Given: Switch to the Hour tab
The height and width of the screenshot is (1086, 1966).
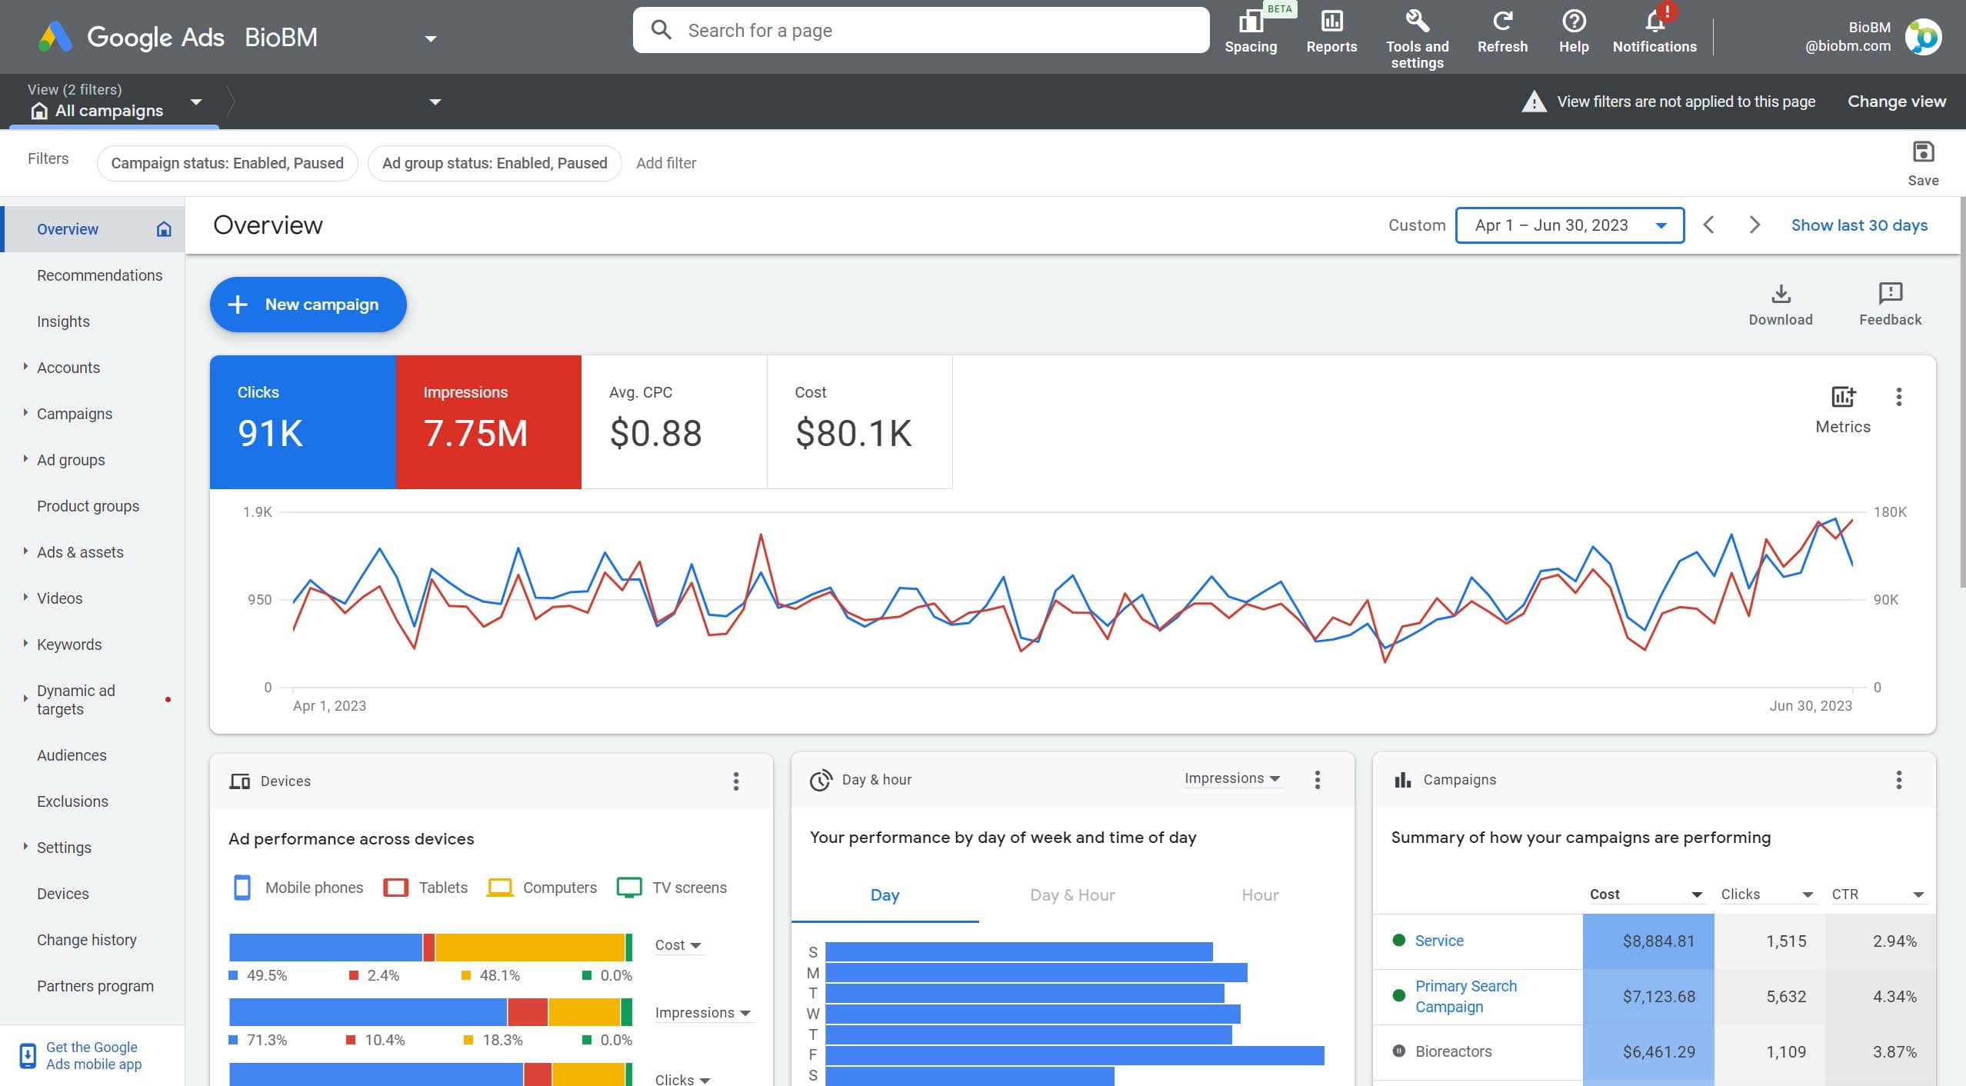Looking at the screenshot, I should coord(1260,895).
